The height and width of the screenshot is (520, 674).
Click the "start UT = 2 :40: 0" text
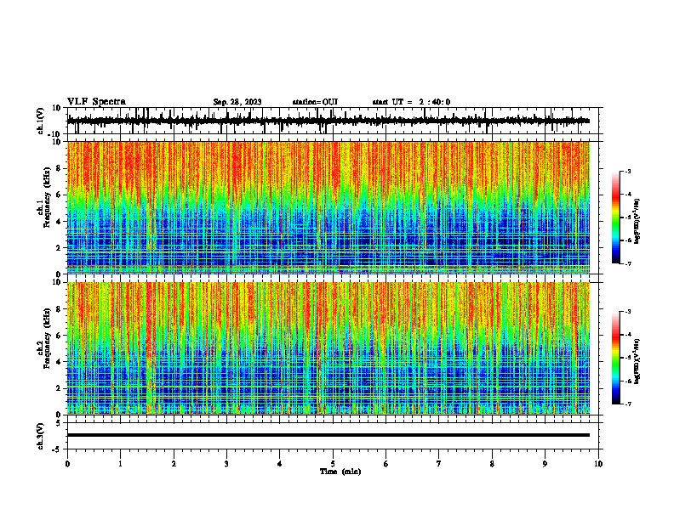tap(411, 102)
